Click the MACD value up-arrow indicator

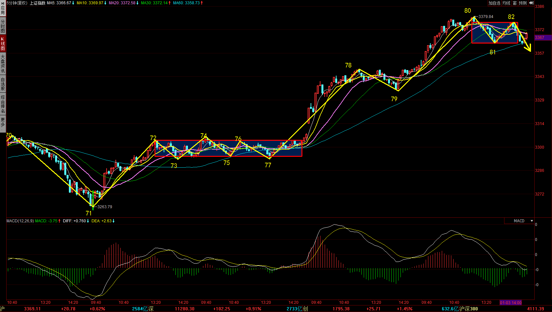(59, 221)
